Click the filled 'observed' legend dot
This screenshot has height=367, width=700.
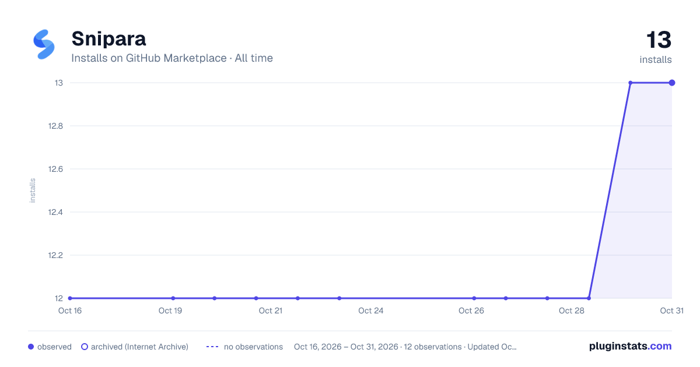click(x=31, y=347)
